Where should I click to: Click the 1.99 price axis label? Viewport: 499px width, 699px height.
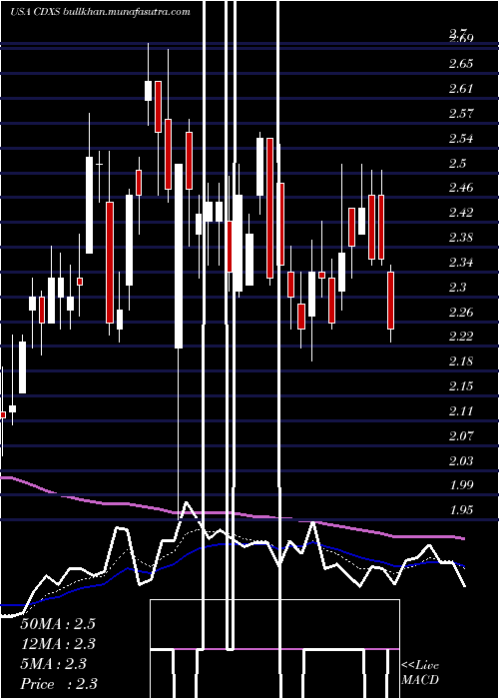pos(461,485)
